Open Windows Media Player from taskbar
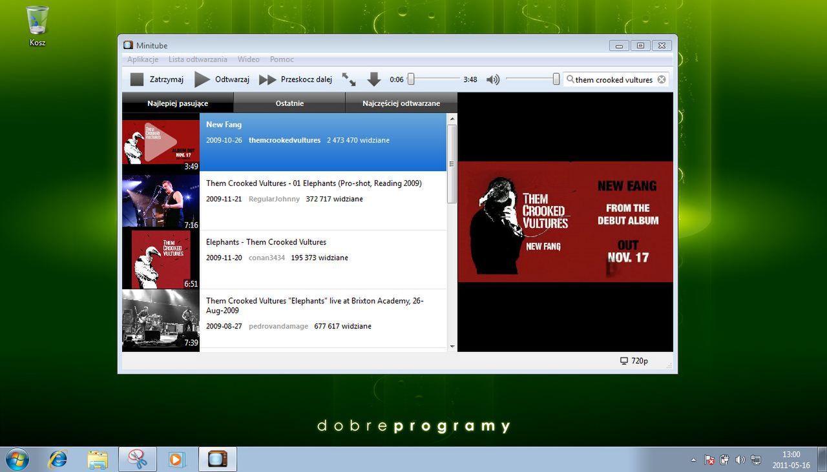Image resolution: width=827 pixels, height=472 pixels. click(176, 459)
